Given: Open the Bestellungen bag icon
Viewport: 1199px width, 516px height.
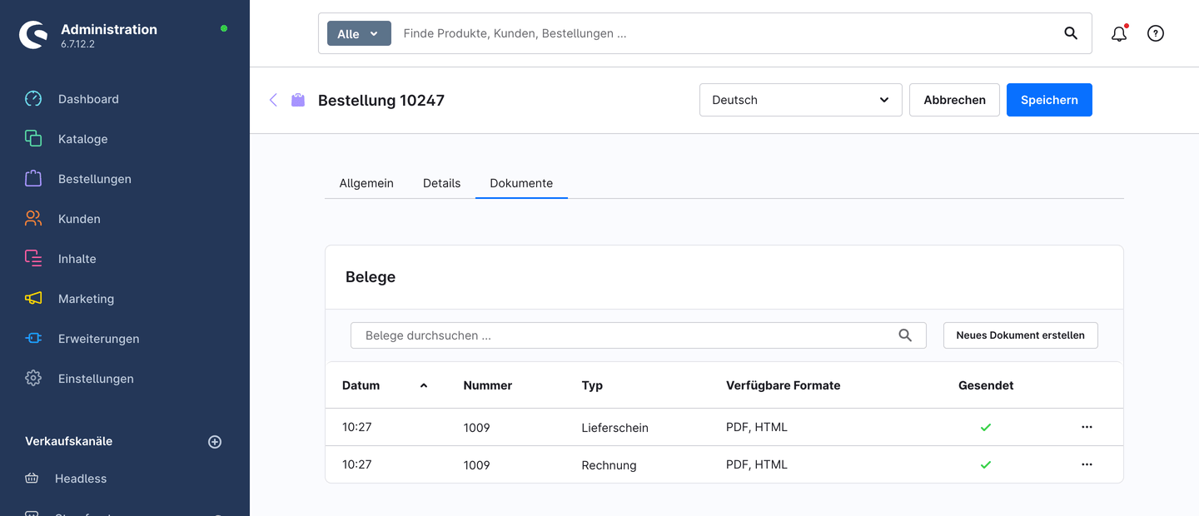Looking at the screenshot, I should tap(33, 179).
